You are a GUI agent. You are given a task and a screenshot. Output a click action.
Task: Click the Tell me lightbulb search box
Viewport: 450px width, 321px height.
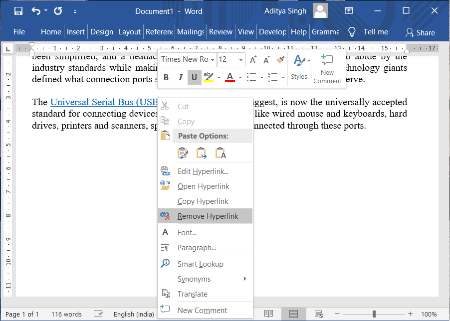click(x=368, y=32)
